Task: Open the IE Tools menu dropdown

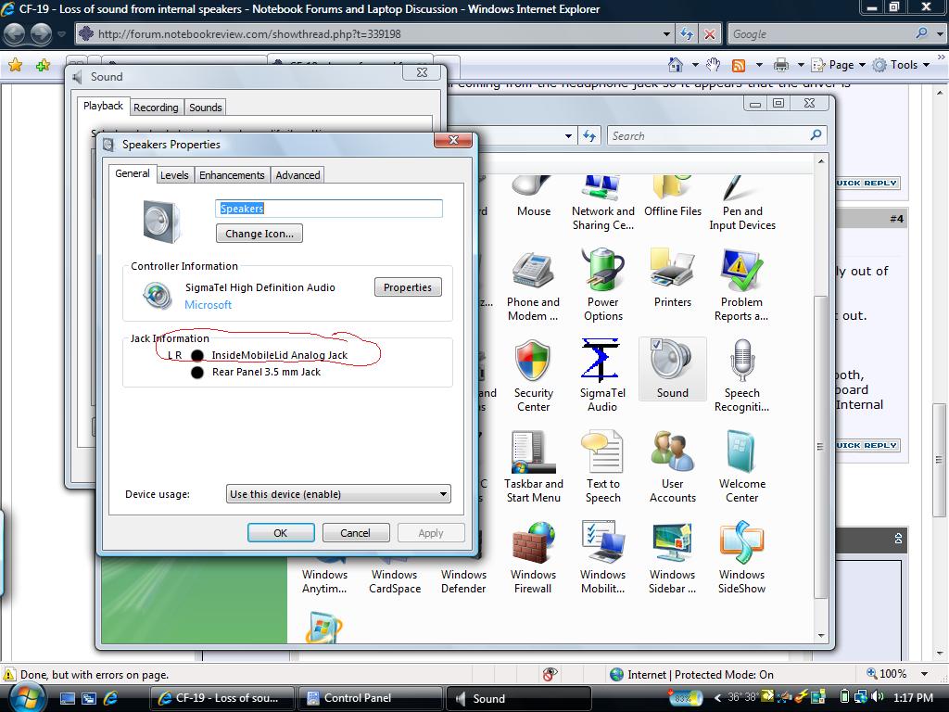Action: coord(902,65)
